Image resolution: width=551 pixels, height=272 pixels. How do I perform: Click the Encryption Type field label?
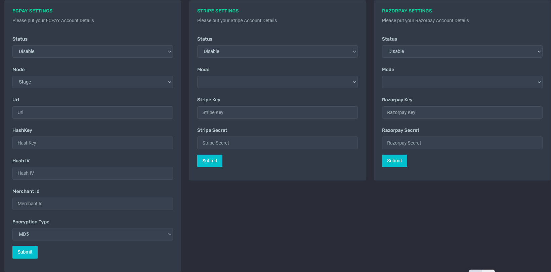[31, 222]
